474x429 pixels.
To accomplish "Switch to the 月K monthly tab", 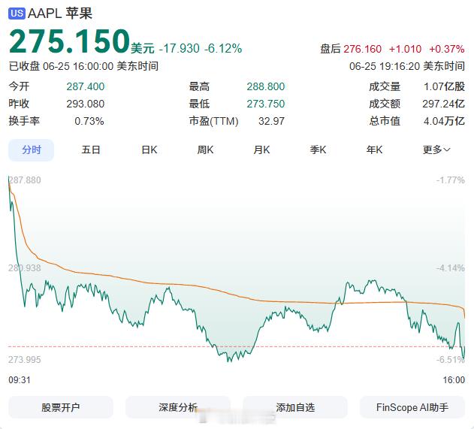I will (x=261, y=150).
